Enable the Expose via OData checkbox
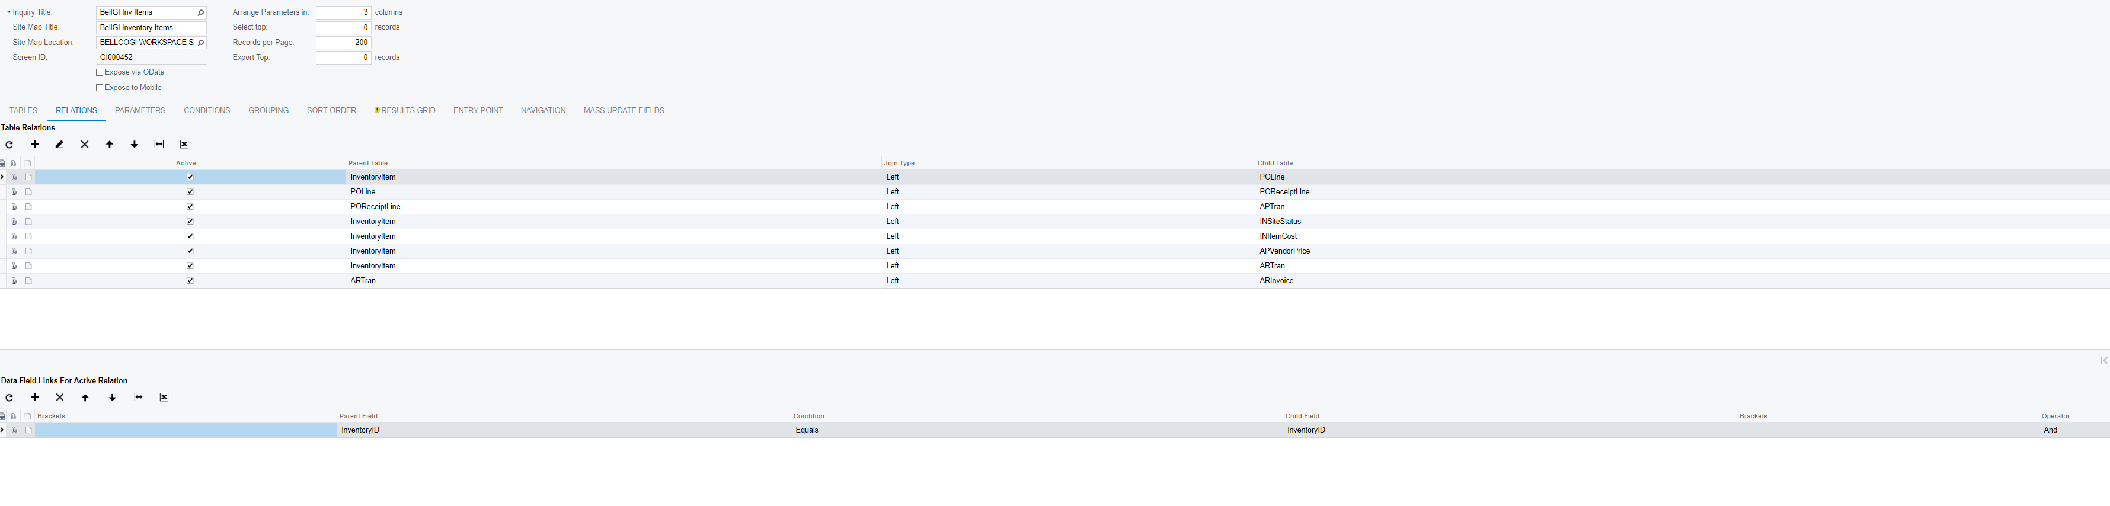The height and width of the screenshot is (506, 2110). pos(100,73)
